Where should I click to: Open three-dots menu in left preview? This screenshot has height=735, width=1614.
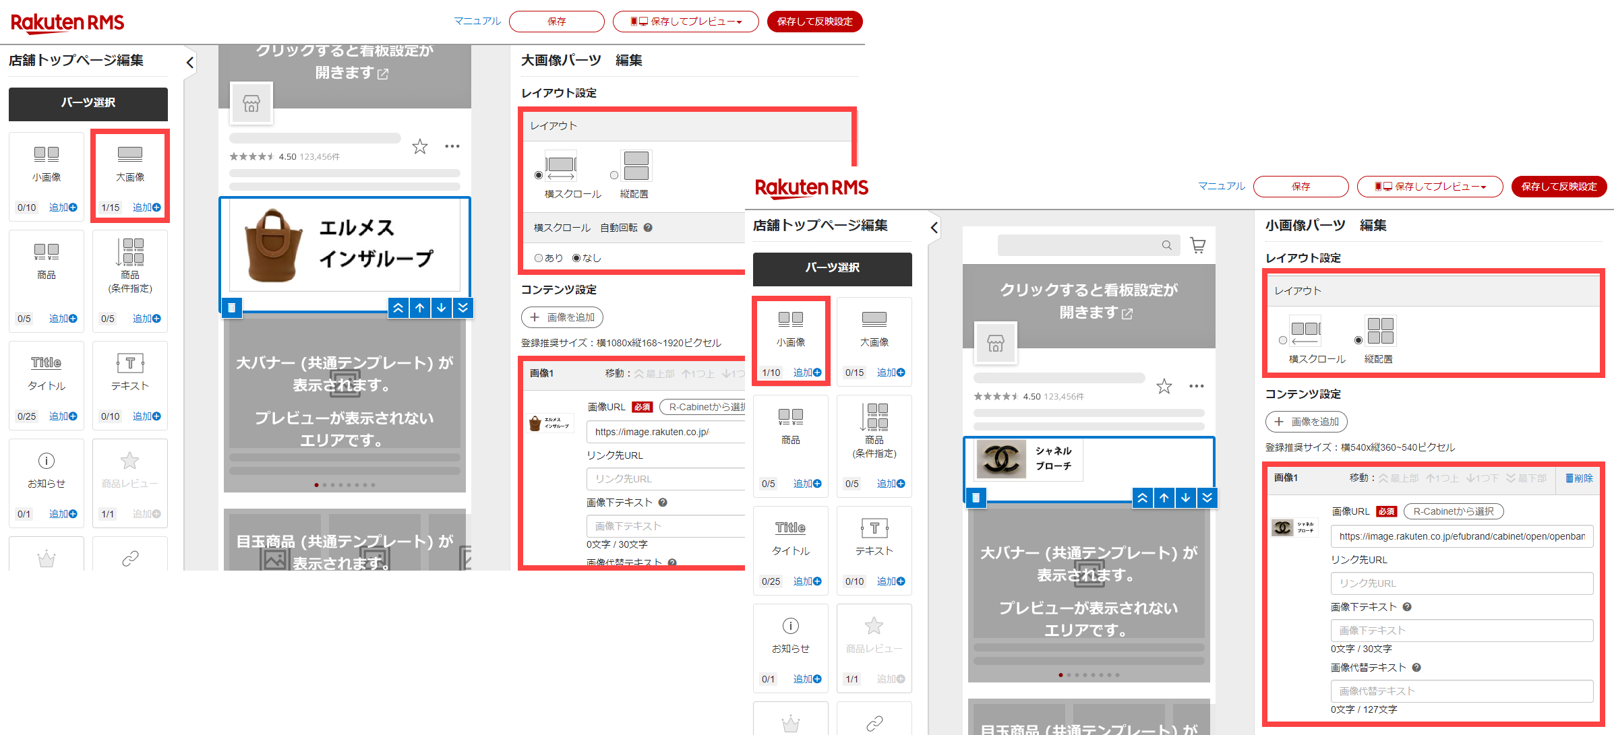pyautogui.click(x=452, y=146)
